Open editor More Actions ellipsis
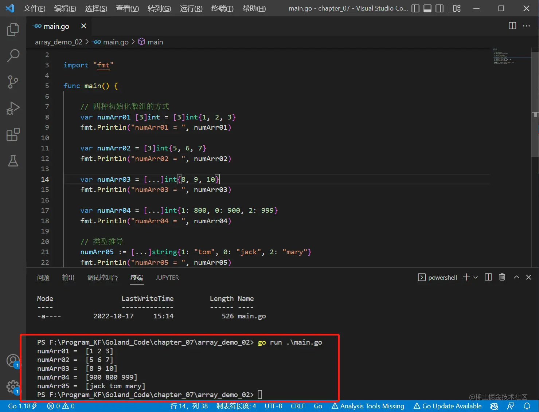The width and height of the screenshot is (539, 412). [x=527, y=25]
